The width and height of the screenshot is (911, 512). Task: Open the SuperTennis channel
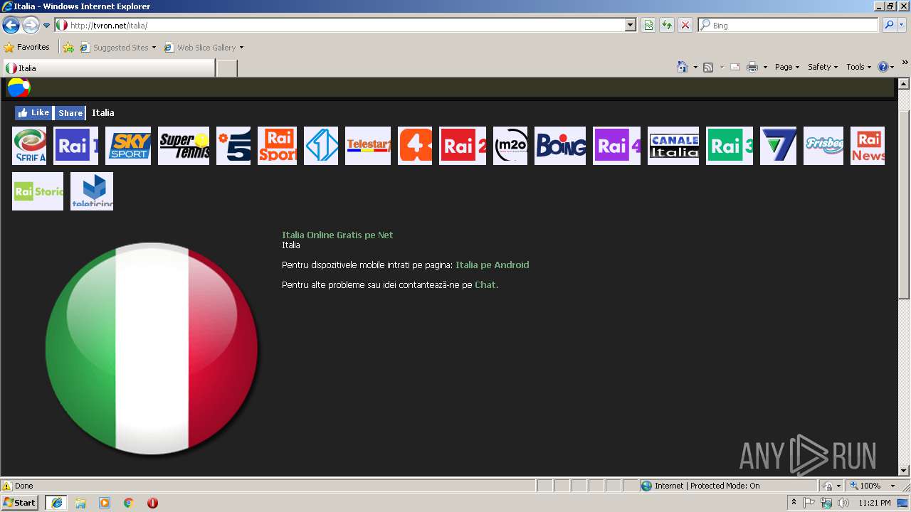click(184, 146)
